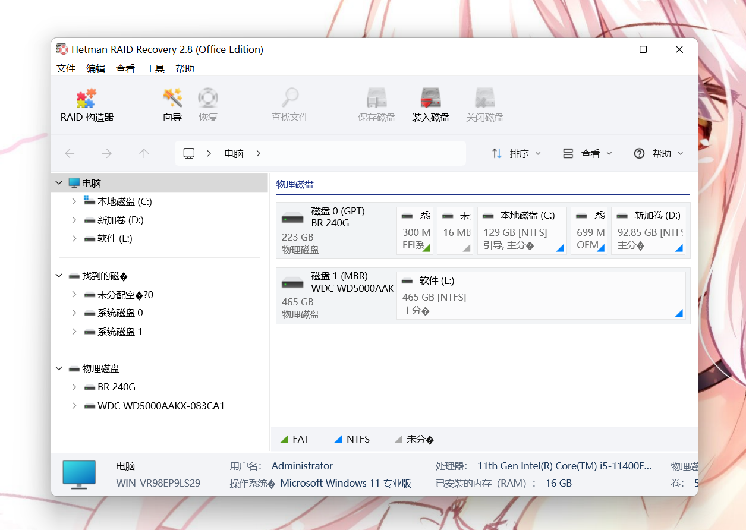
Task: Open the 工具 menu
Action: click(x=155, y=68)
